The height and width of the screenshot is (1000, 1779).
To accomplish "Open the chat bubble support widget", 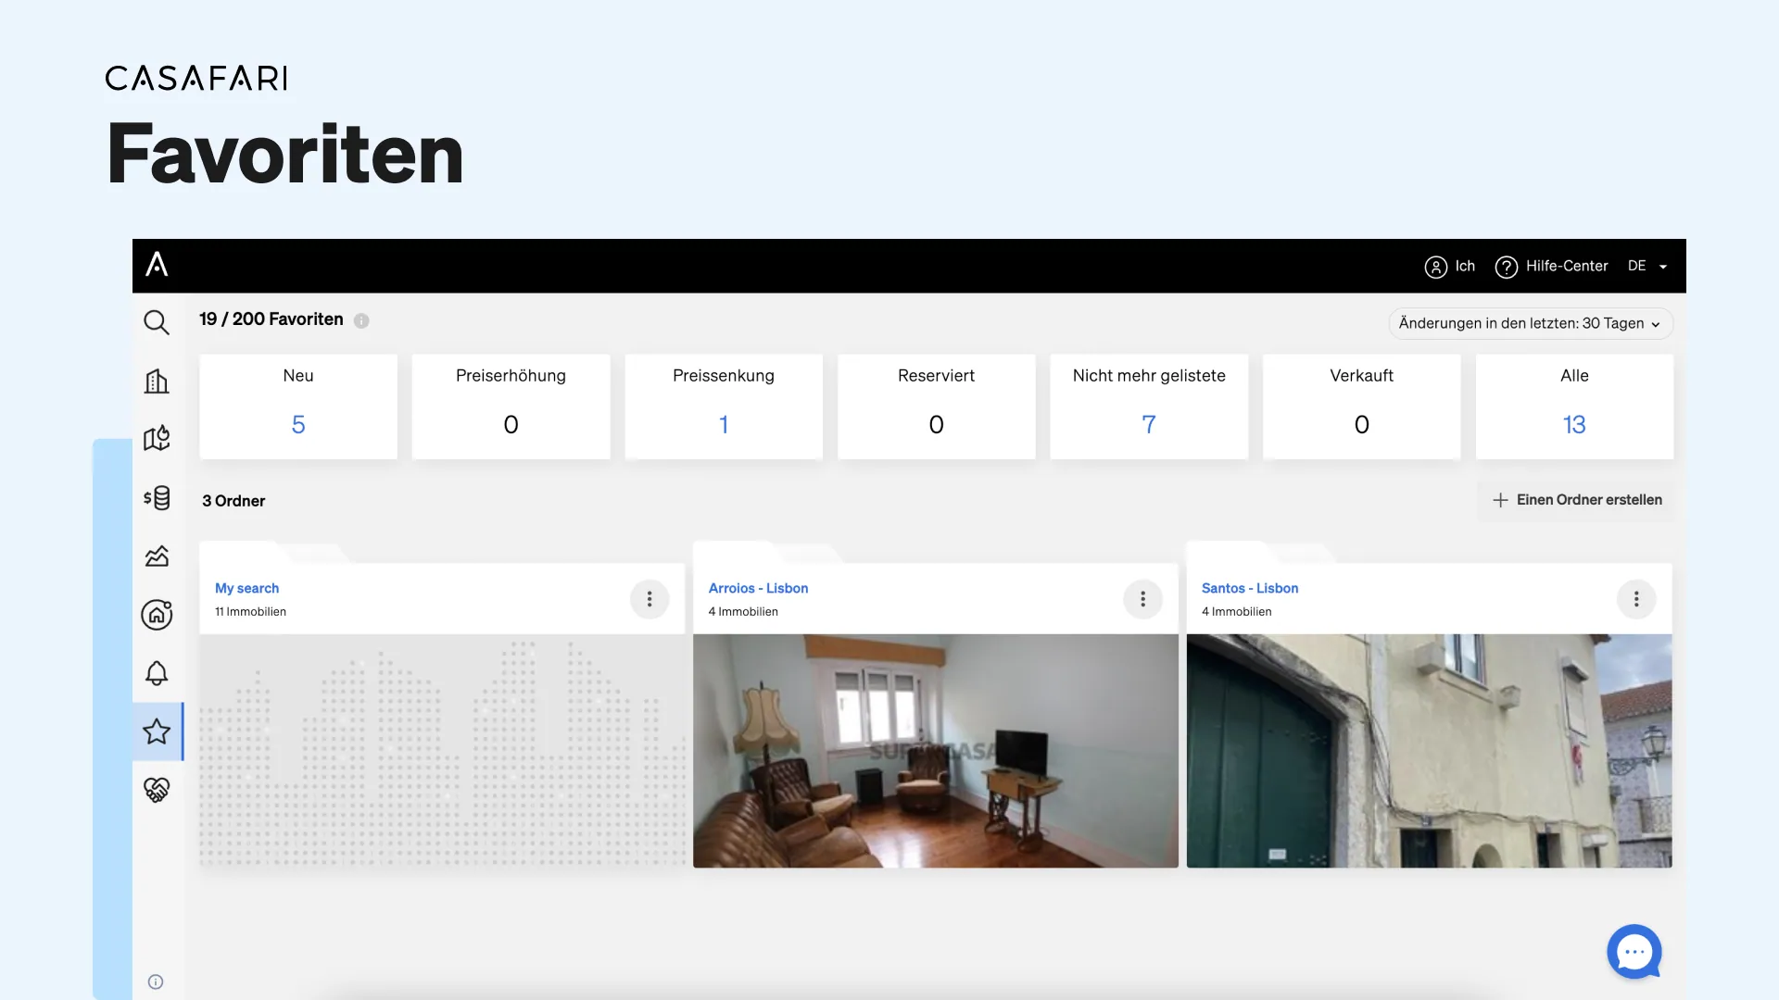I will coord(1634,952).
